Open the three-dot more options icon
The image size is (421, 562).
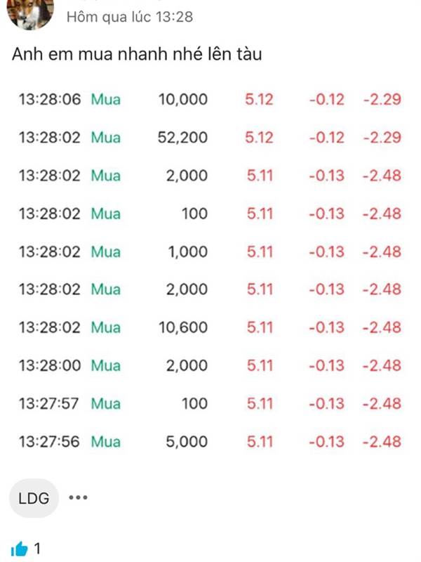(78, 497)
